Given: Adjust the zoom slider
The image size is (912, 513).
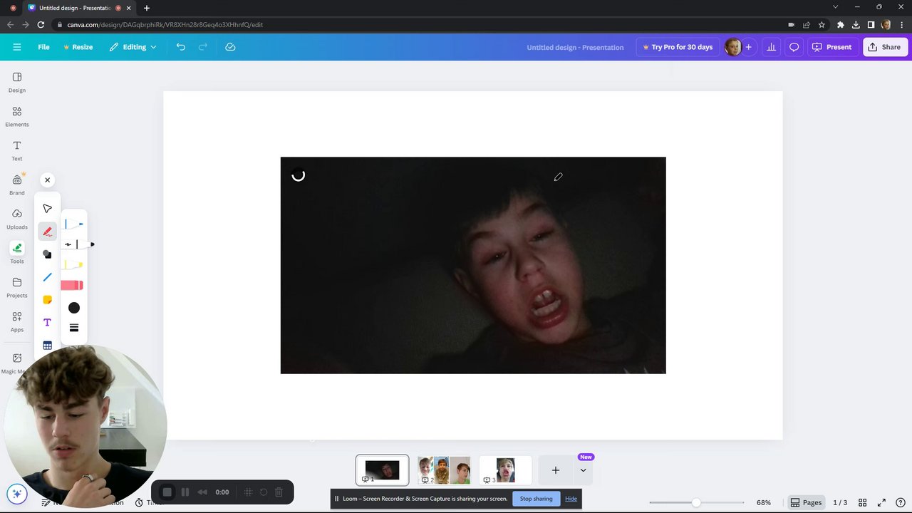Looking at the screenshot, I should (x=696, y=502).
